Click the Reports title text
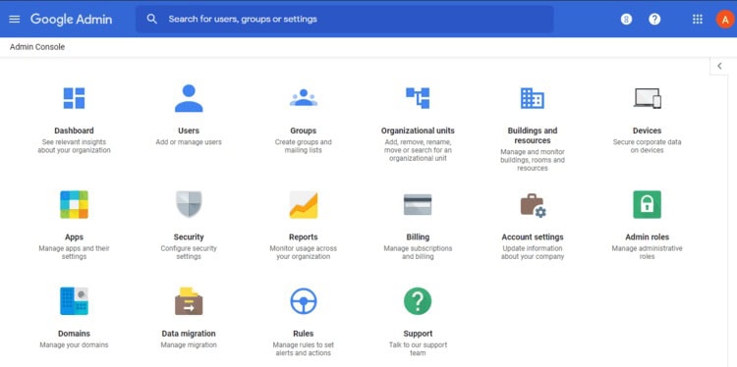 [x=304, y=237]
